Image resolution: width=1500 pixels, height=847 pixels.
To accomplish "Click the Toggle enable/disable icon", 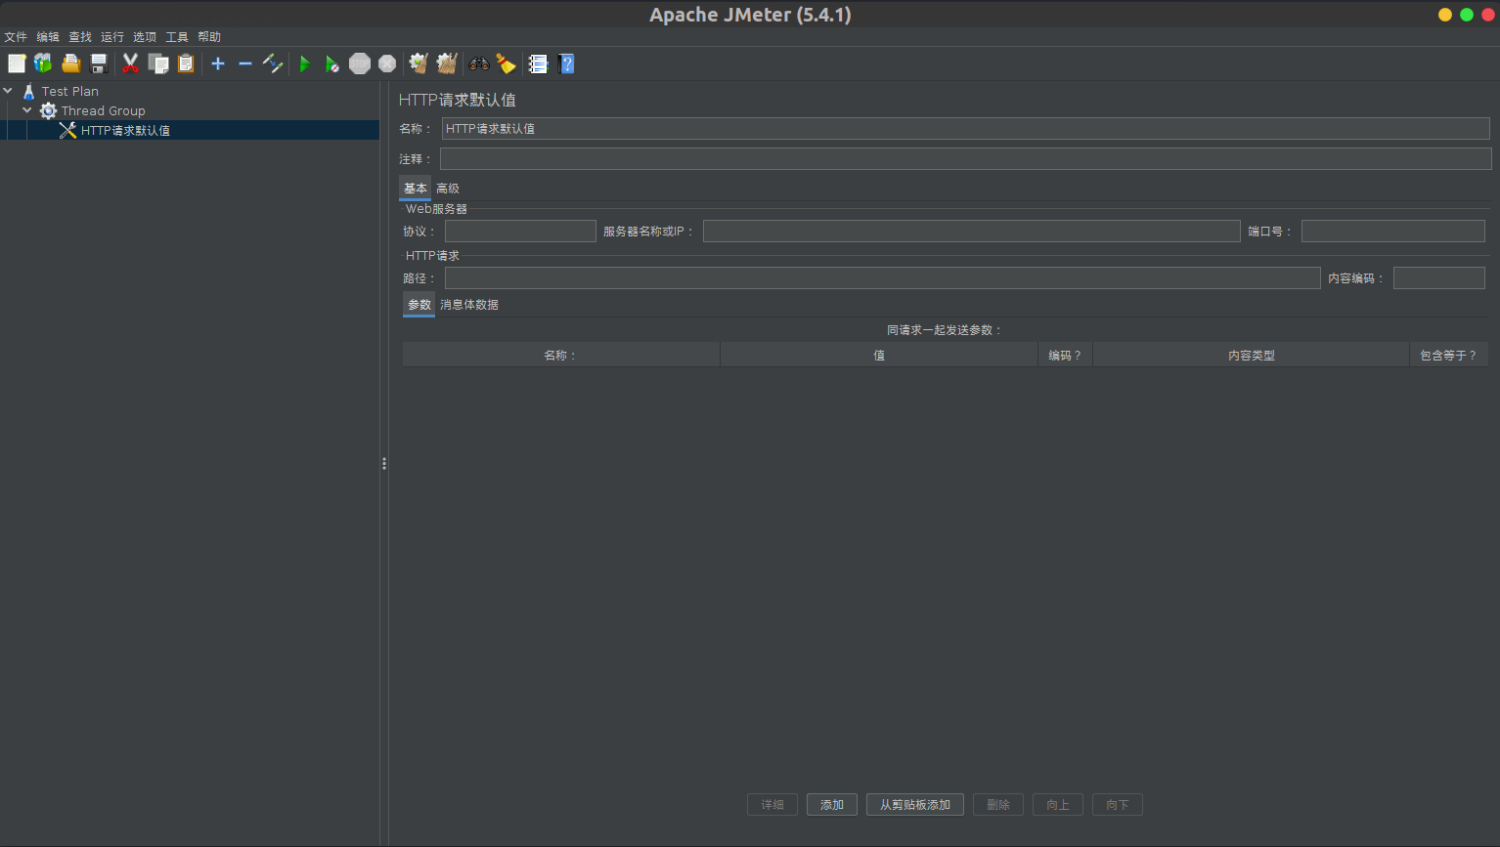I will [273, 64].
